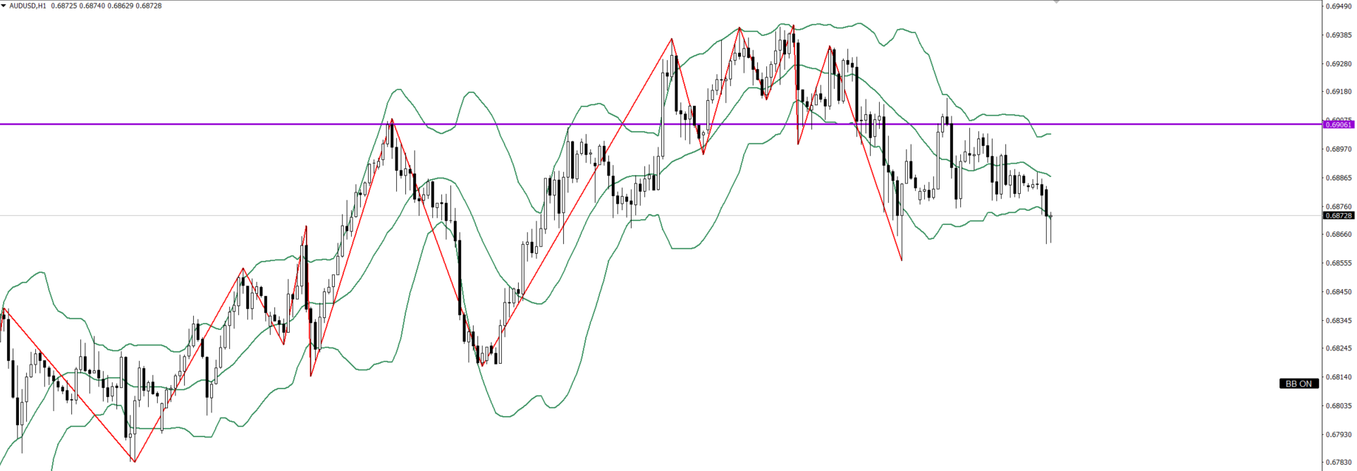1357x471 pixels.
Task: Click the 0.69490 label on price scale
Action: [1338, 6]
